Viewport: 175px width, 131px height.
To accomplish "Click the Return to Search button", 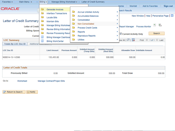I will (x=13, y=92).
